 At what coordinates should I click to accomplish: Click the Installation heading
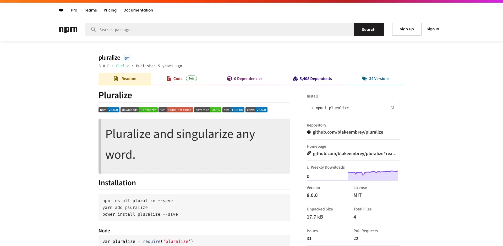coord(117,183)
